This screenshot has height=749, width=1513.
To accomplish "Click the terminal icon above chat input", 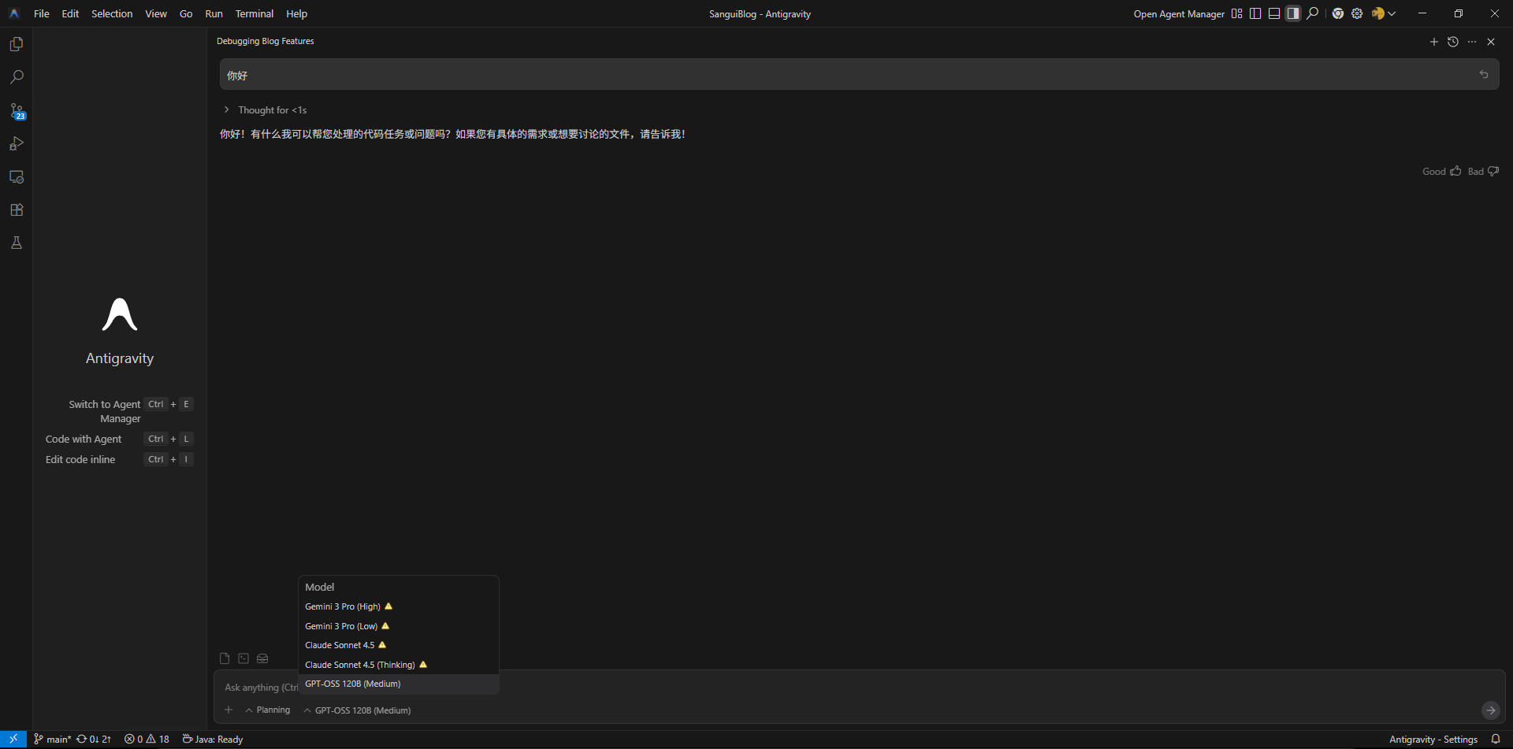I will click(x=243, y=658).
